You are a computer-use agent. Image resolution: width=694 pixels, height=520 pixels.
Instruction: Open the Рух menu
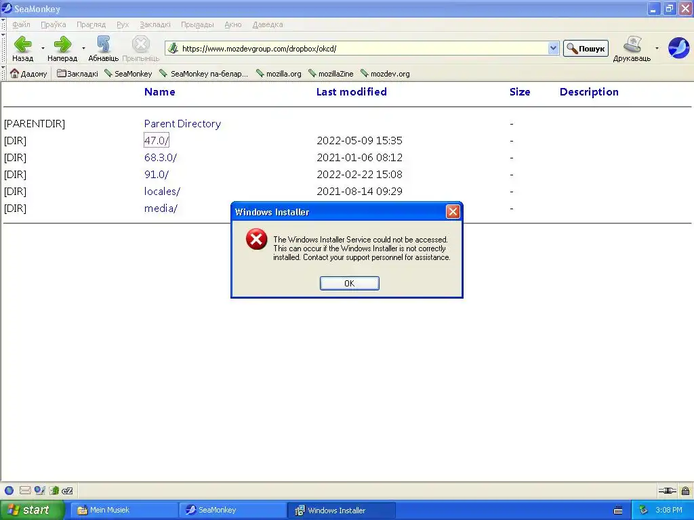123,25
